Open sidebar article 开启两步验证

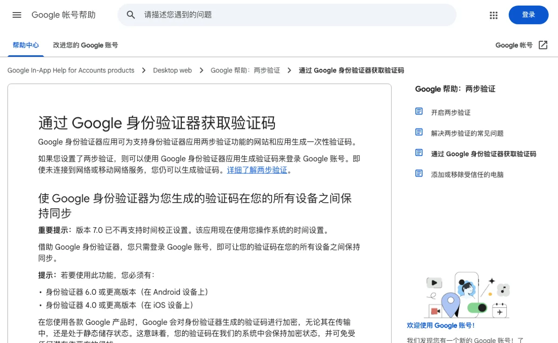(x=451, y=112)
